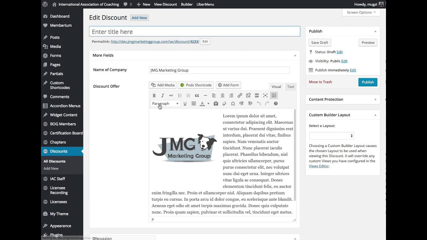
Task: Open the Views Editor link
Action: coord(319,166)
